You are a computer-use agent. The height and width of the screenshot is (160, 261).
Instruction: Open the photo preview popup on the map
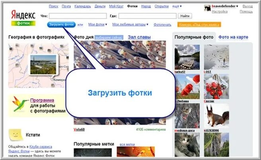(43, 64)
